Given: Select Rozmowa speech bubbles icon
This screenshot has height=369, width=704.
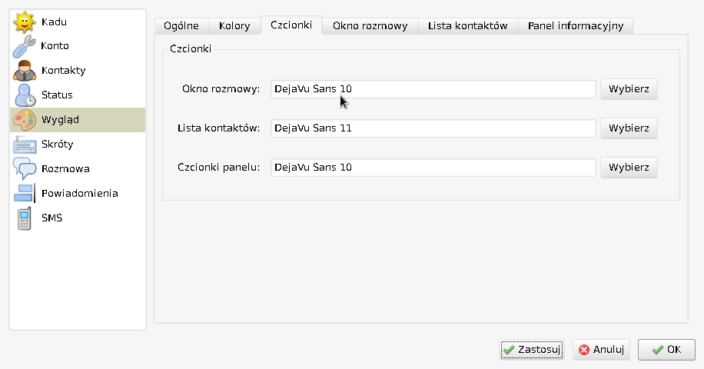Looking at the screenshot, I should [x=25, y=169].
